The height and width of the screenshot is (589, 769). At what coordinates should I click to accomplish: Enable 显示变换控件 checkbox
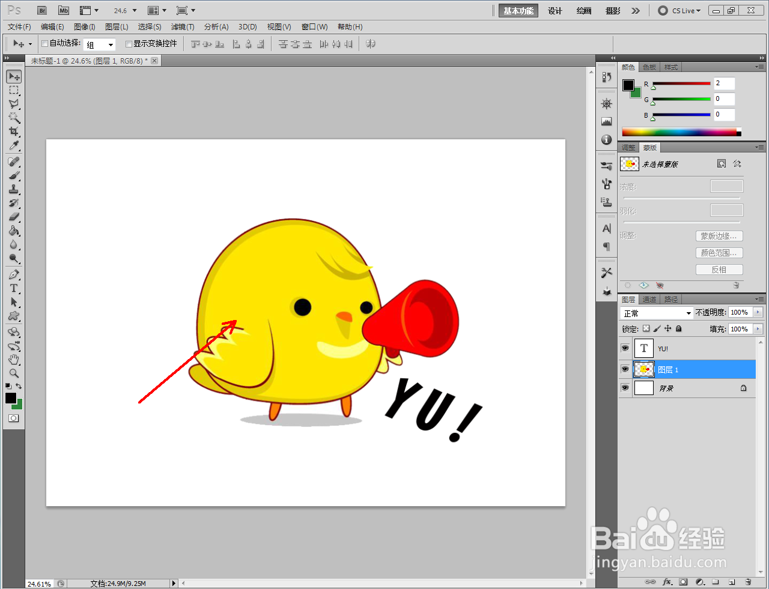[x=129, y=44]
